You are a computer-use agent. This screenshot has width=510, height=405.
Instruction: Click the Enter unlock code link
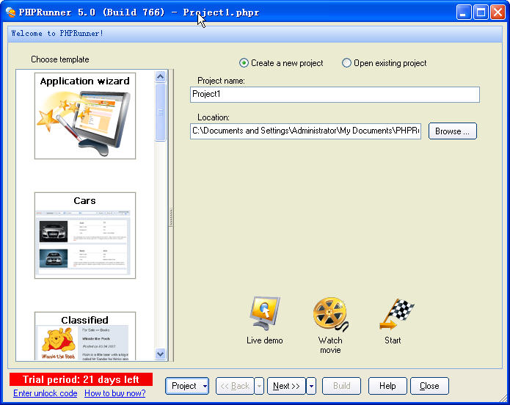45,394
